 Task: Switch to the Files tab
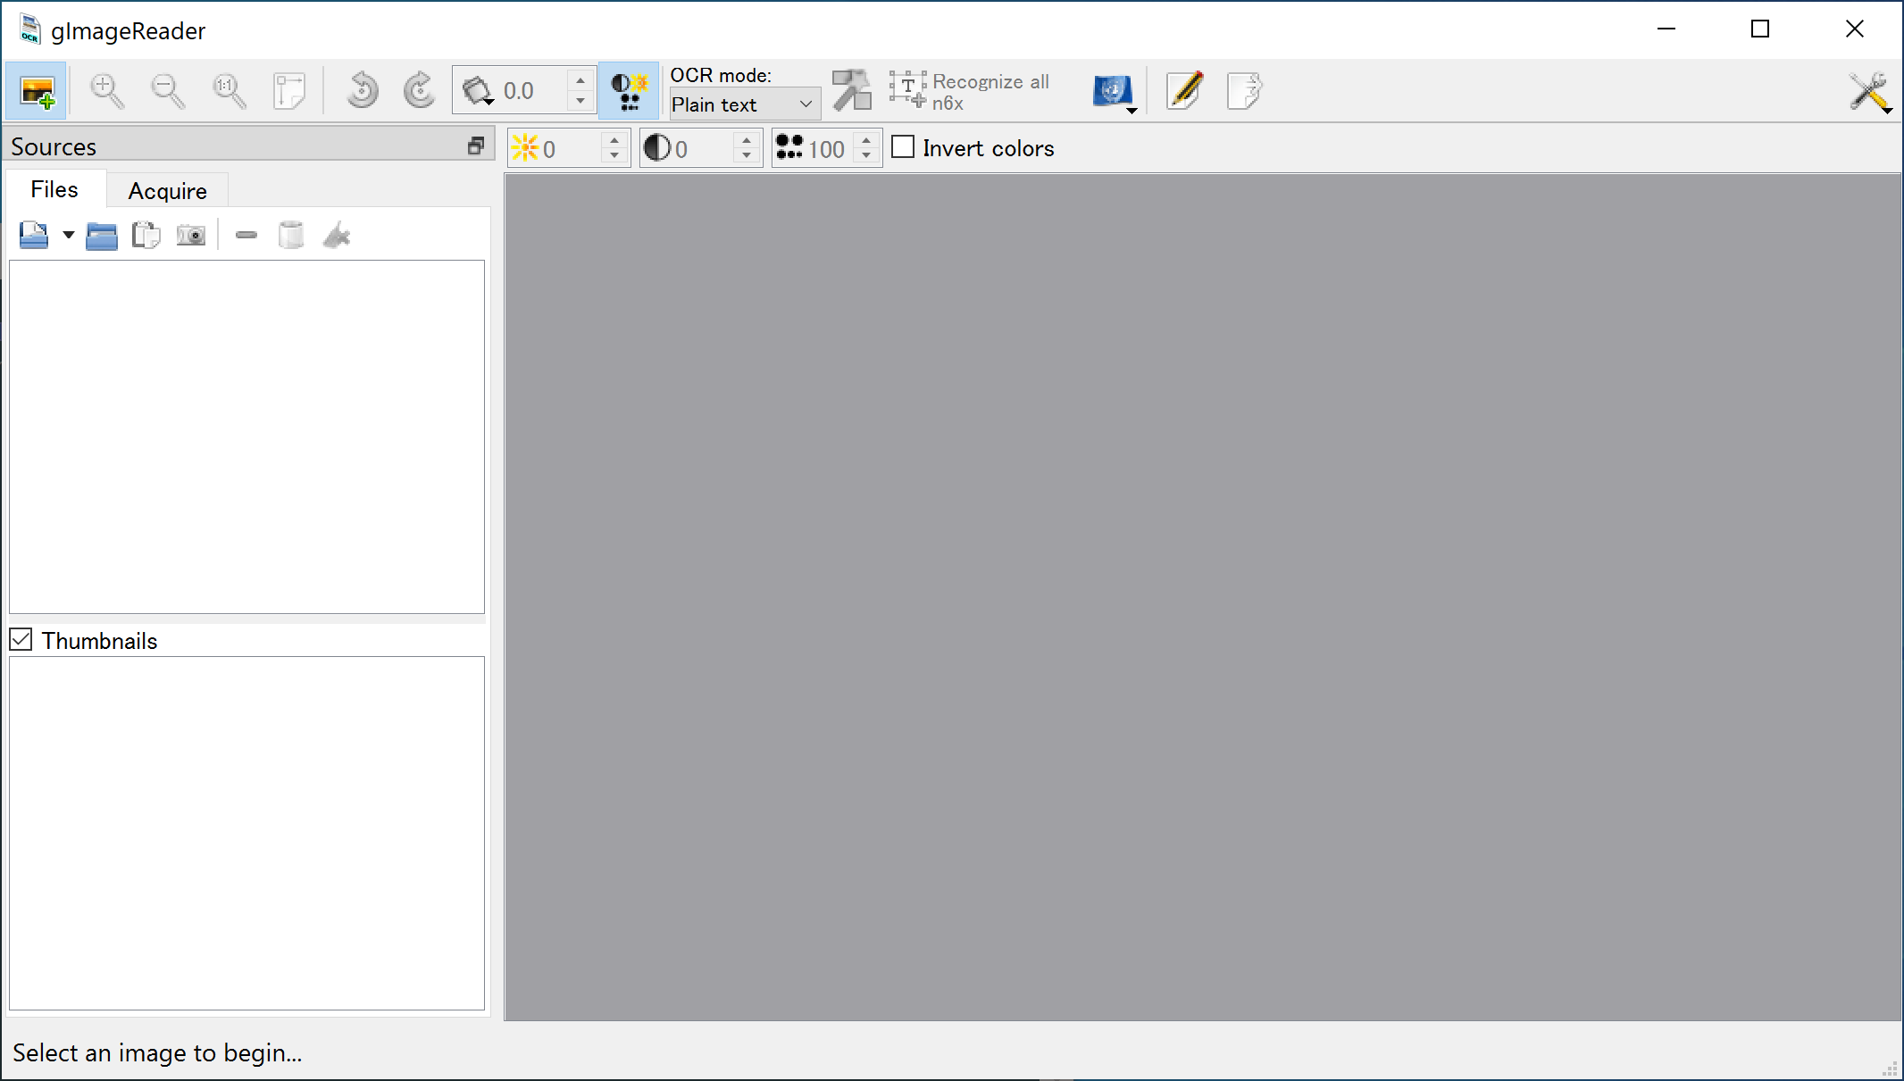tap(53, 189)
